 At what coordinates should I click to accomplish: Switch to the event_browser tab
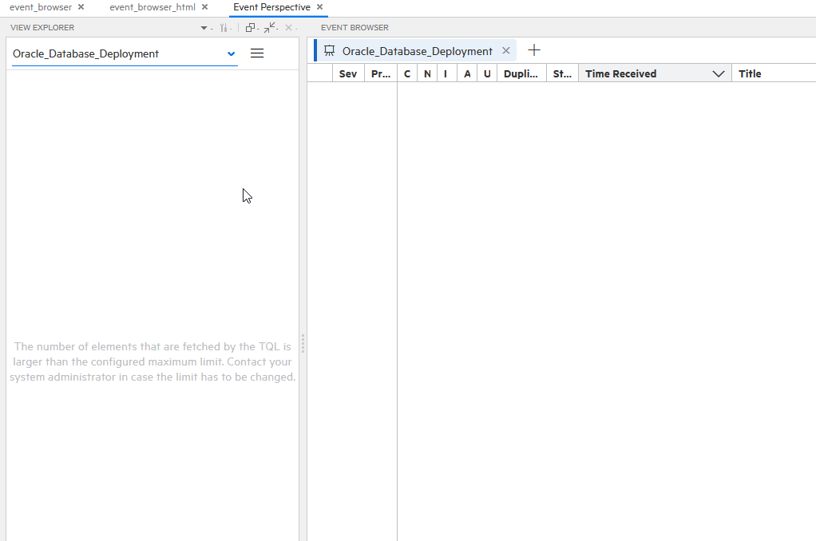(40, 6)
